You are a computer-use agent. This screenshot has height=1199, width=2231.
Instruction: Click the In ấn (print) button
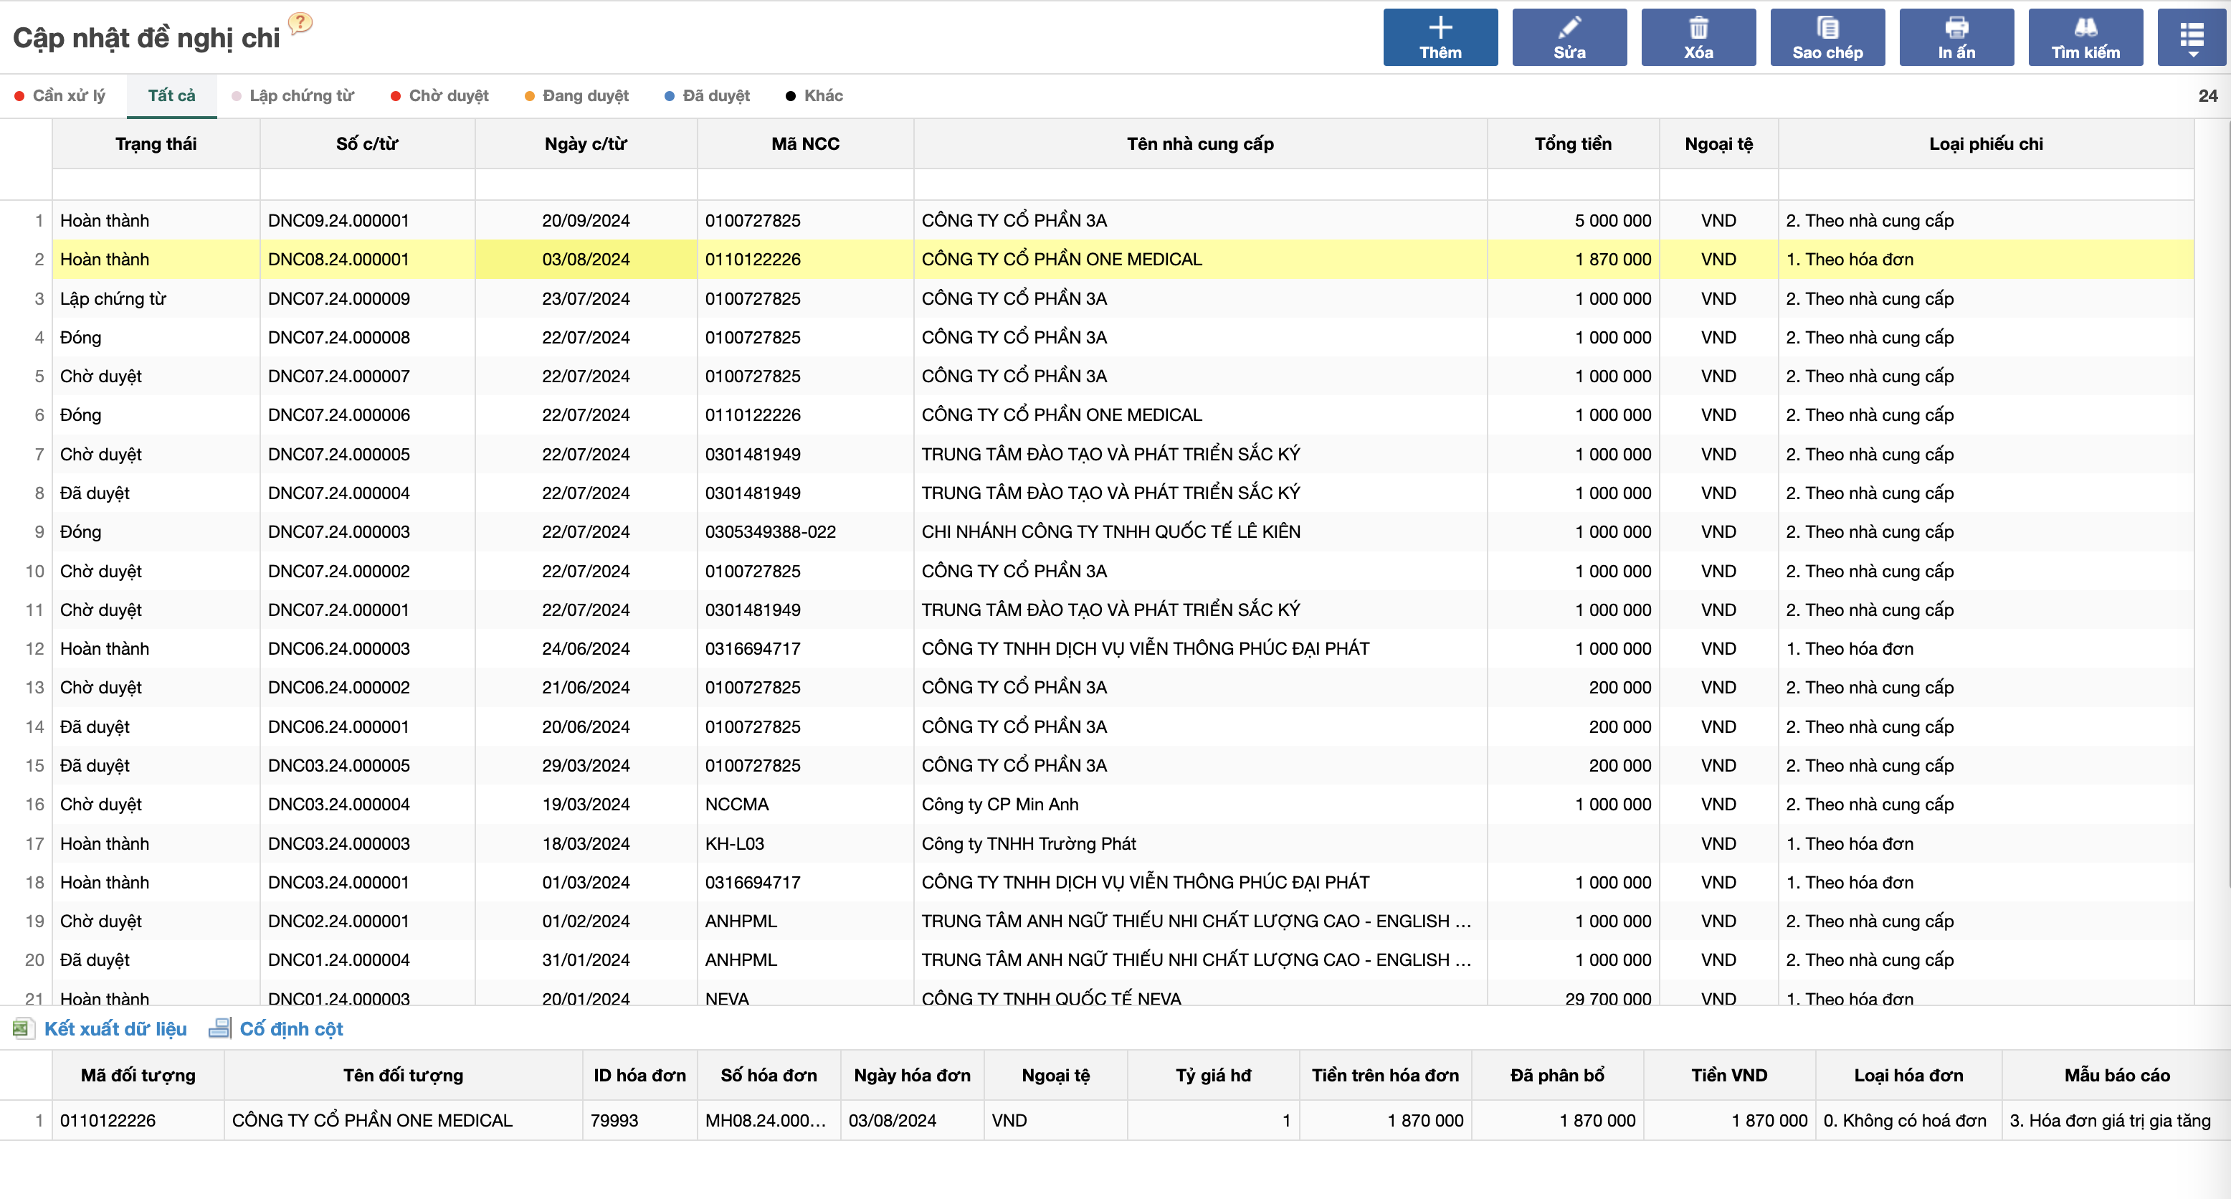pos(1956,37)
